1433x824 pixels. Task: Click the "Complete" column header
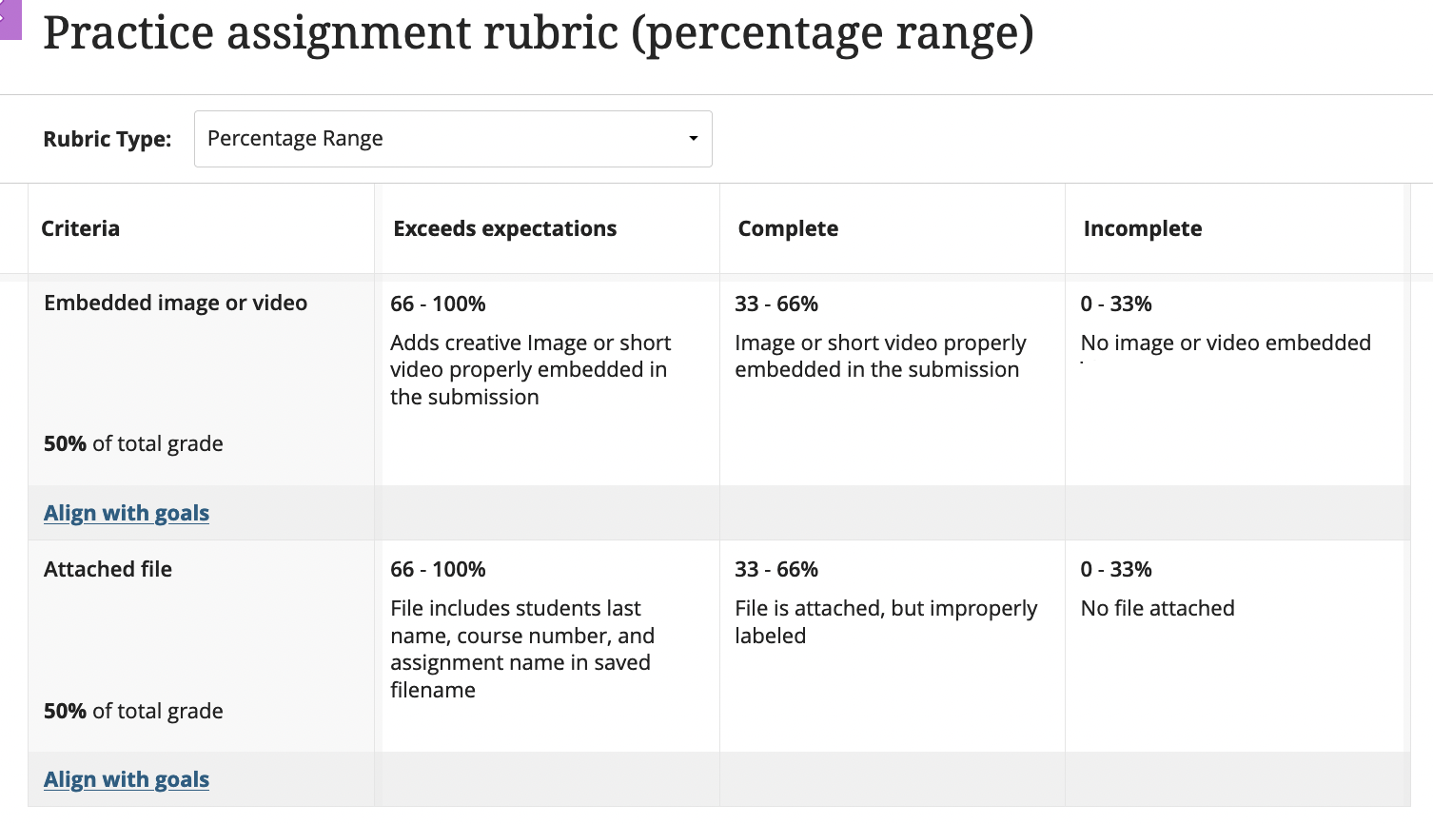[788, 228]
